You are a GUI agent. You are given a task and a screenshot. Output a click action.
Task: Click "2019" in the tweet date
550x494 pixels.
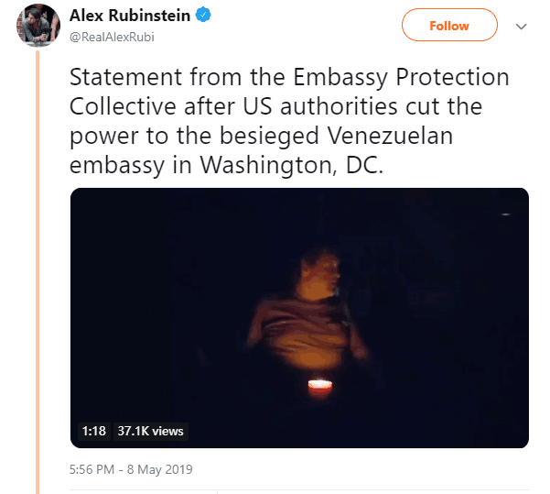(x=178, y=469)
